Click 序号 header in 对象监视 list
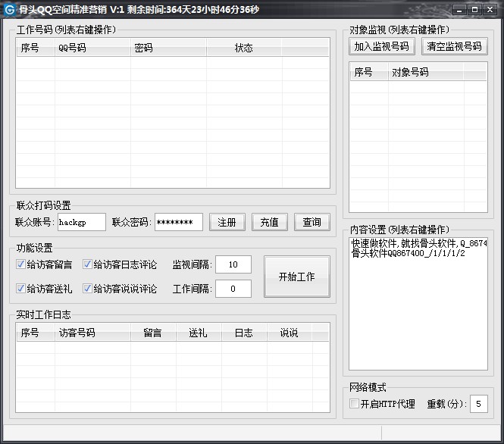This screenshot has width=504, height=444. (369, 72)
